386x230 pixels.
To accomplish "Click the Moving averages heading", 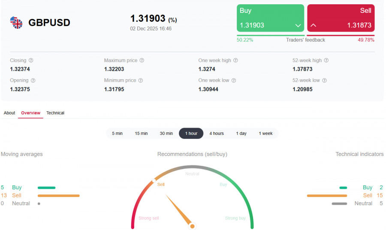I will pyautogui.click(x=22, y=154).
